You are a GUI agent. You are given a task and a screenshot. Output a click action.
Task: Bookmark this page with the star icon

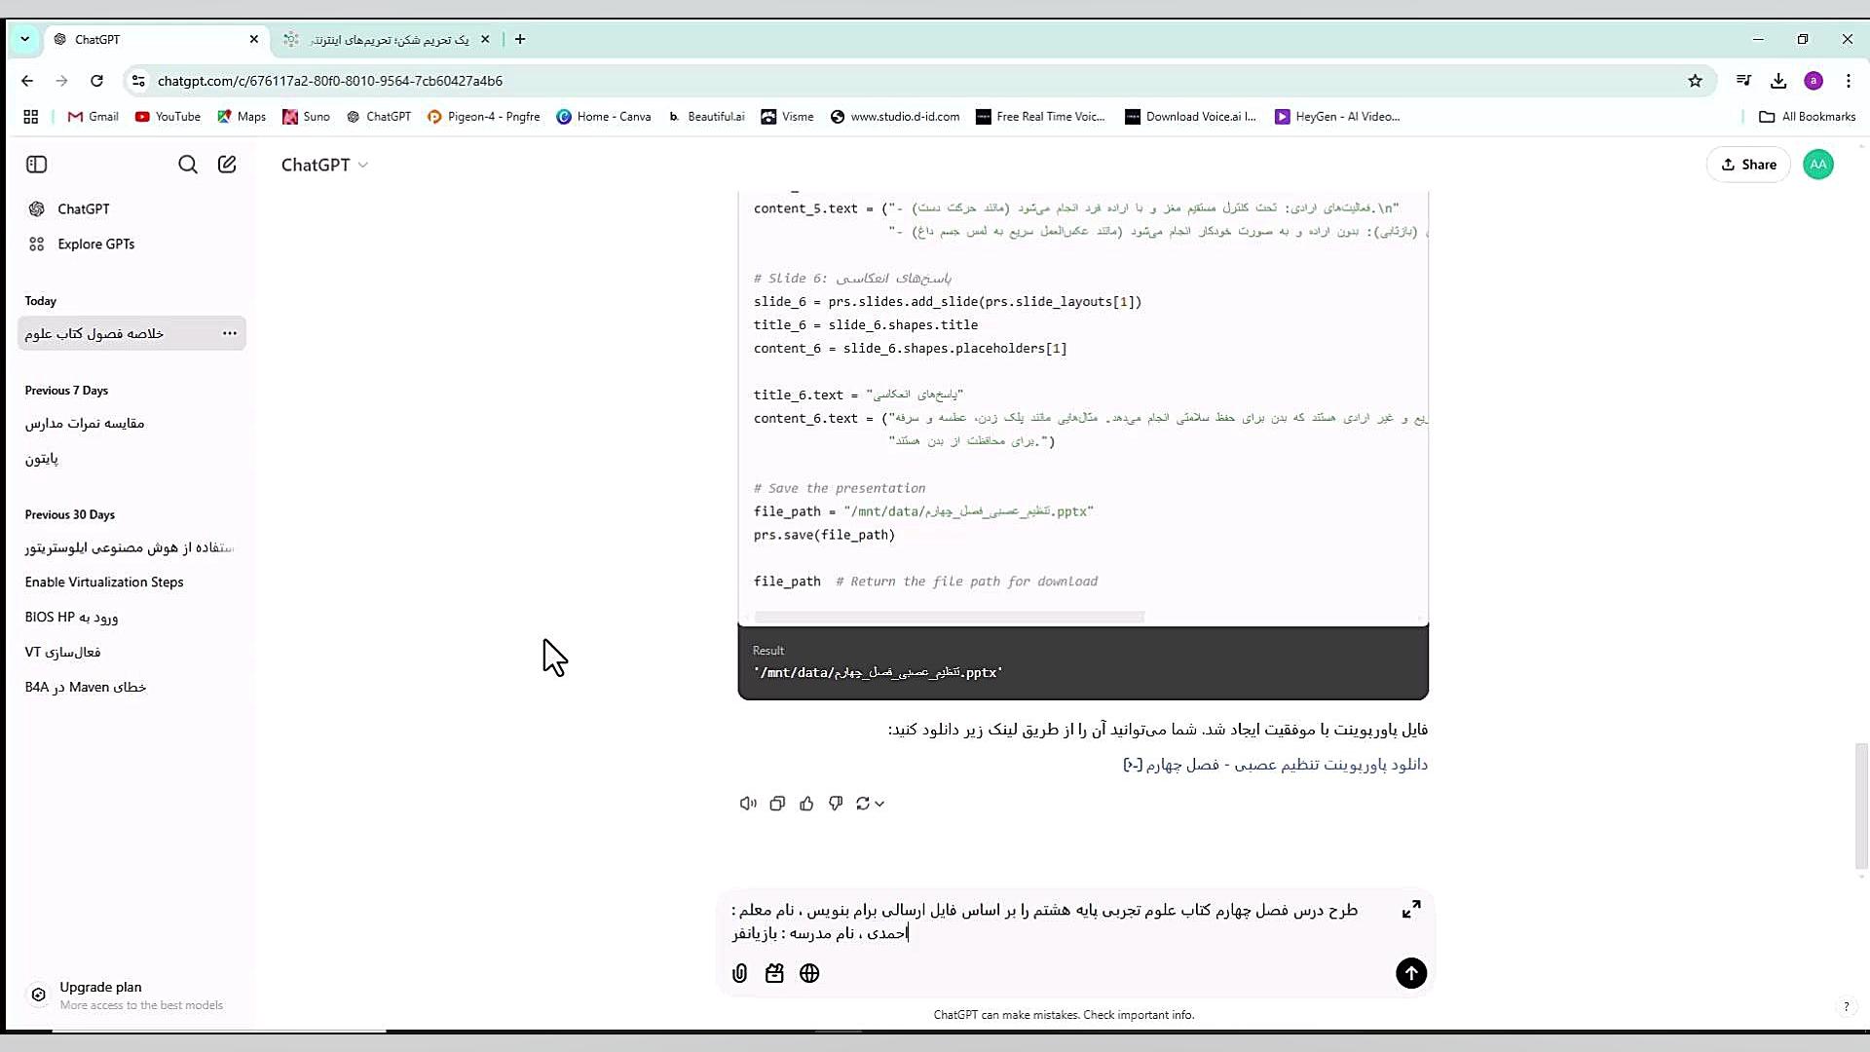coord(1695,81)
